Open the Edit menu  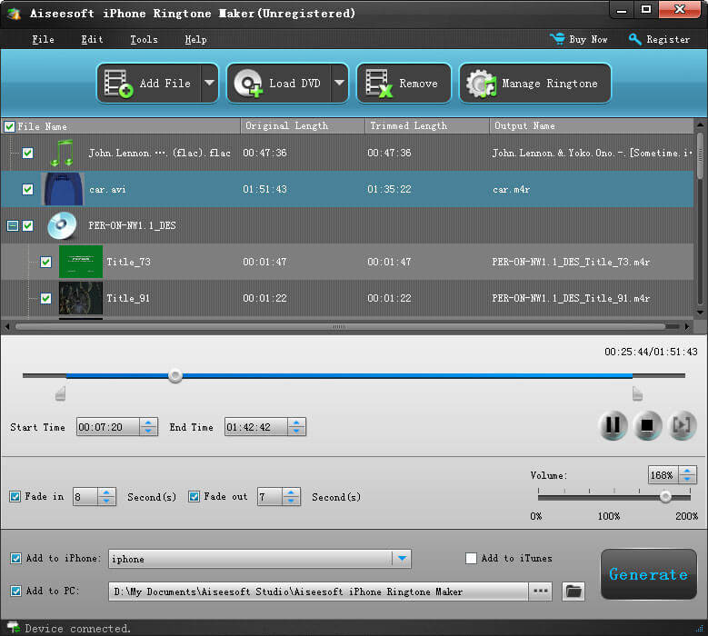coord(92,39)
